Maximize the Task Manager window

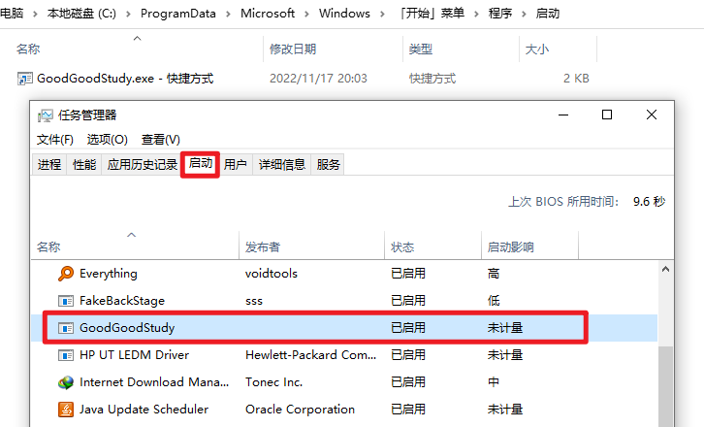tap(607, 115)
